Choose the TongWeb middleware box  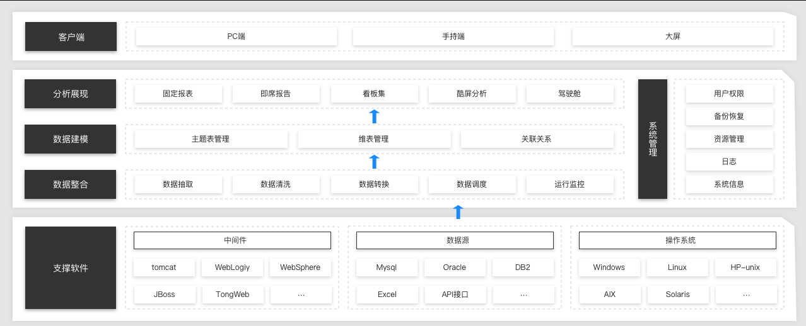(232, 295)
